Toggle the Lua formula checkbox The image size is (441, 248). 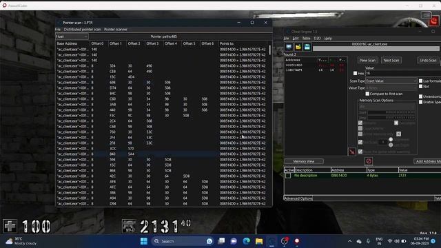click(x=421, y=81)
